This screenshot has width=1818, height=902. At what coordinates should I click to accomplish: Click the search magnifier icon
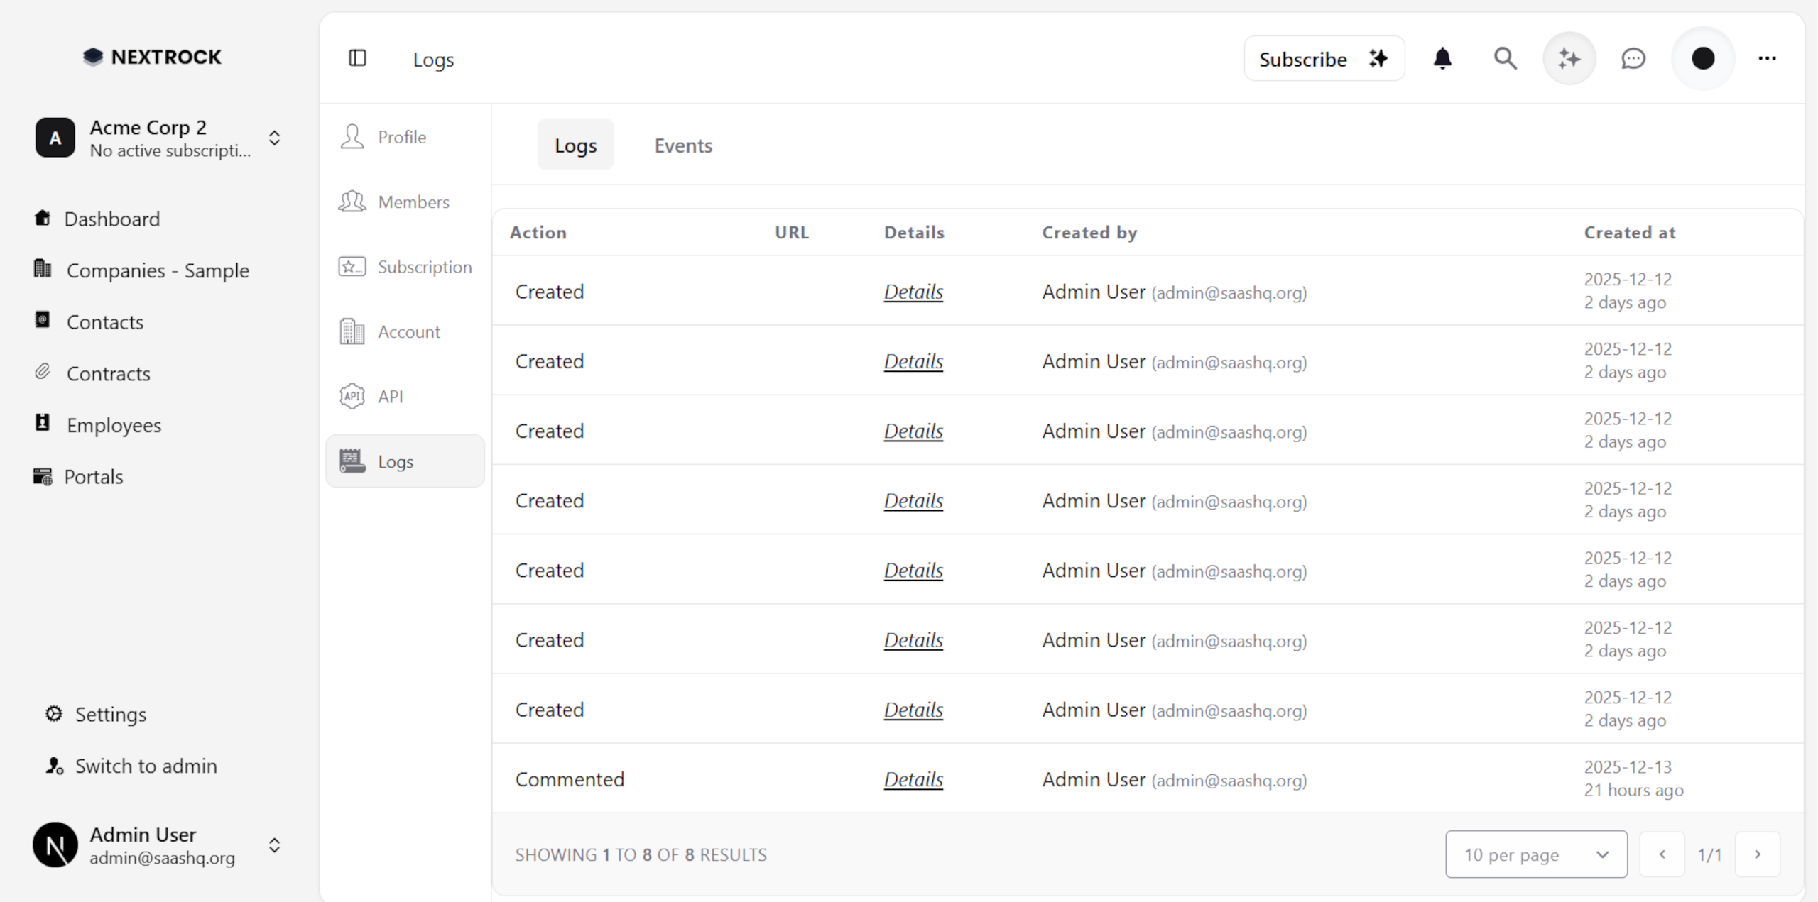click(1505, 58)
